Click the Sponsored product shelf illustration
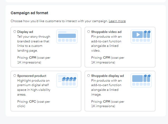 click(x=67, y=80)
